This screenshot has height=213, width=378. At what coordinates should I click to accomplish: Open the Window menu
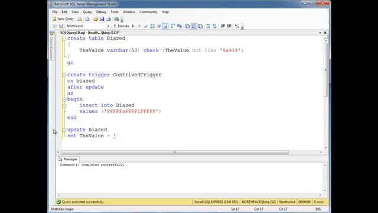(129, 12)
